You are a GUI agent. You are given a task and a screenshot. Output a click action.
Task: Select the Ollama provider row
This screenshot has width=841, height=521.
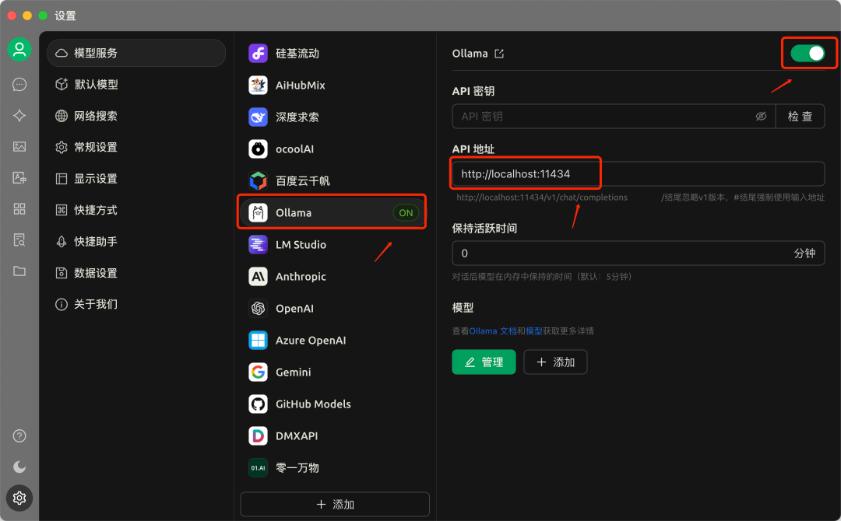point(333,212)
